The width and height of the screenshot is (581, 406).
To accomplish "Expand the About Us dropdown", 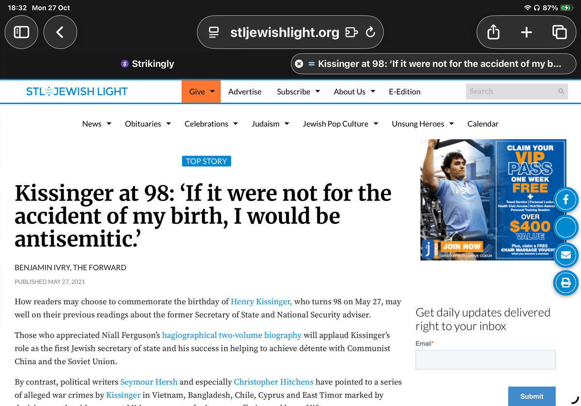I will click(x=354, y=92).
